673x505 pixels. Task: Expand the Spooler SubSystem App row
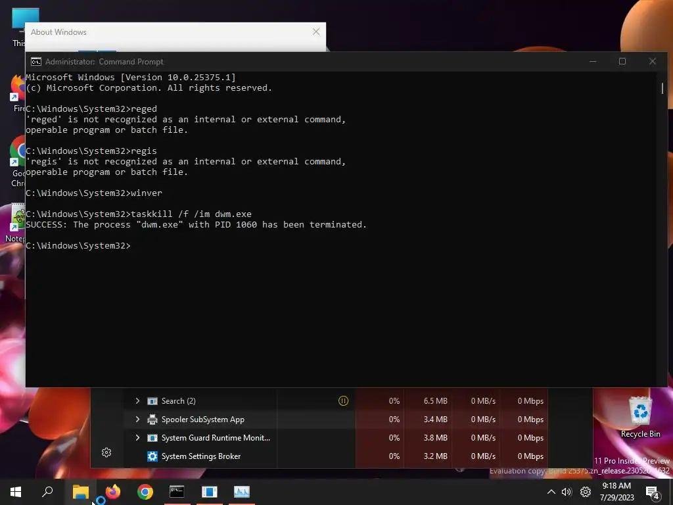(137, 419)
